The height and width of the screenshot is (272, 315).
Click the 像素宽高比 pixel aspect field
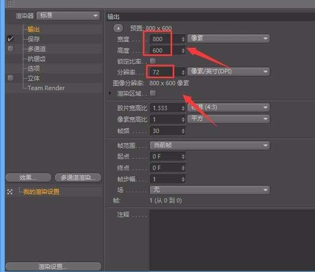165,119
